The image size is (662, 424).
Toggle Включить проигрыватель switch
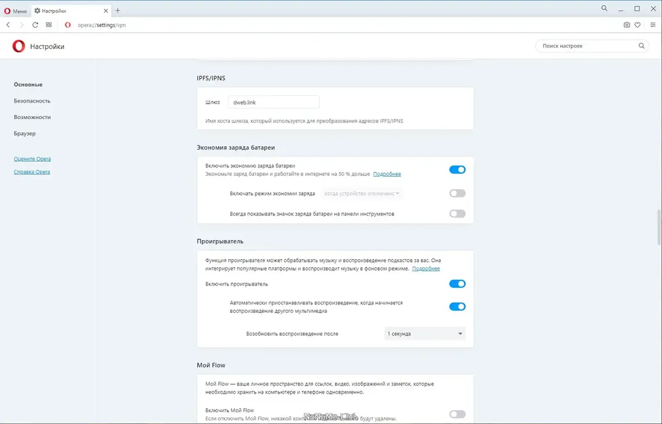(457, 284)
